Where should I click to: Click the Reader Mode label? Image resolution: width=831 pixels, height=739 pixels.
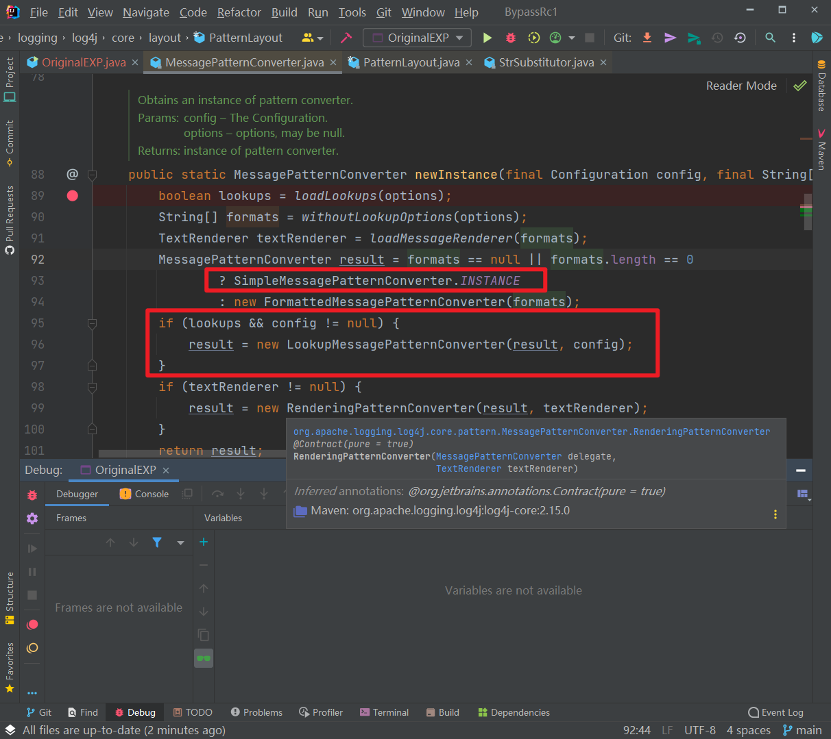[x=741, y=86]
